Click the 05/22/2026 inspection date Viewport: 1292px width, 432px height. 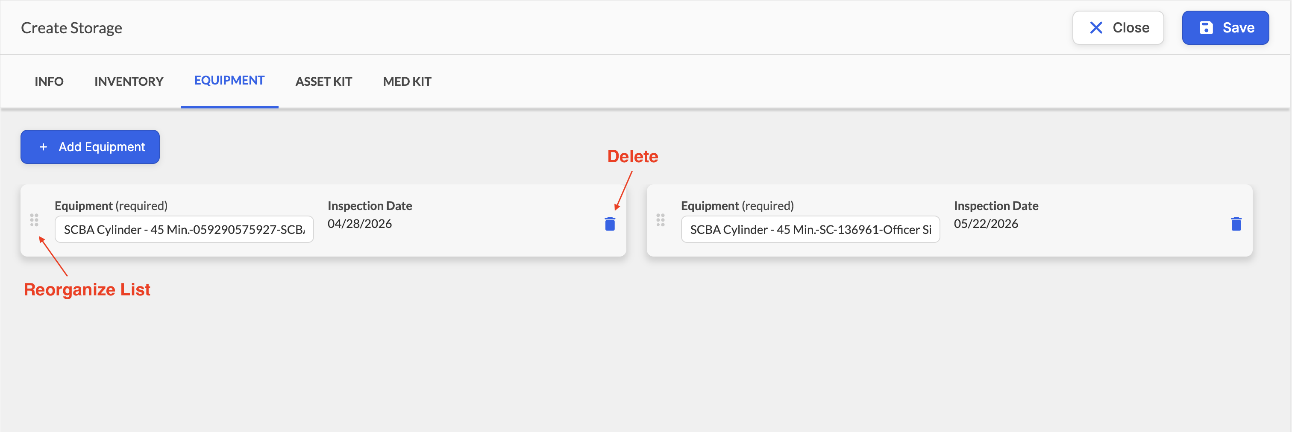click(986, 224)
